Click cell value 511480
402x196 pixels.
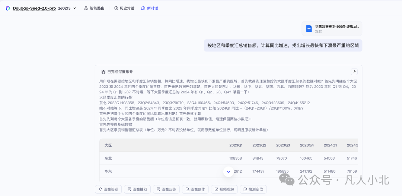(x=329, y=171)
